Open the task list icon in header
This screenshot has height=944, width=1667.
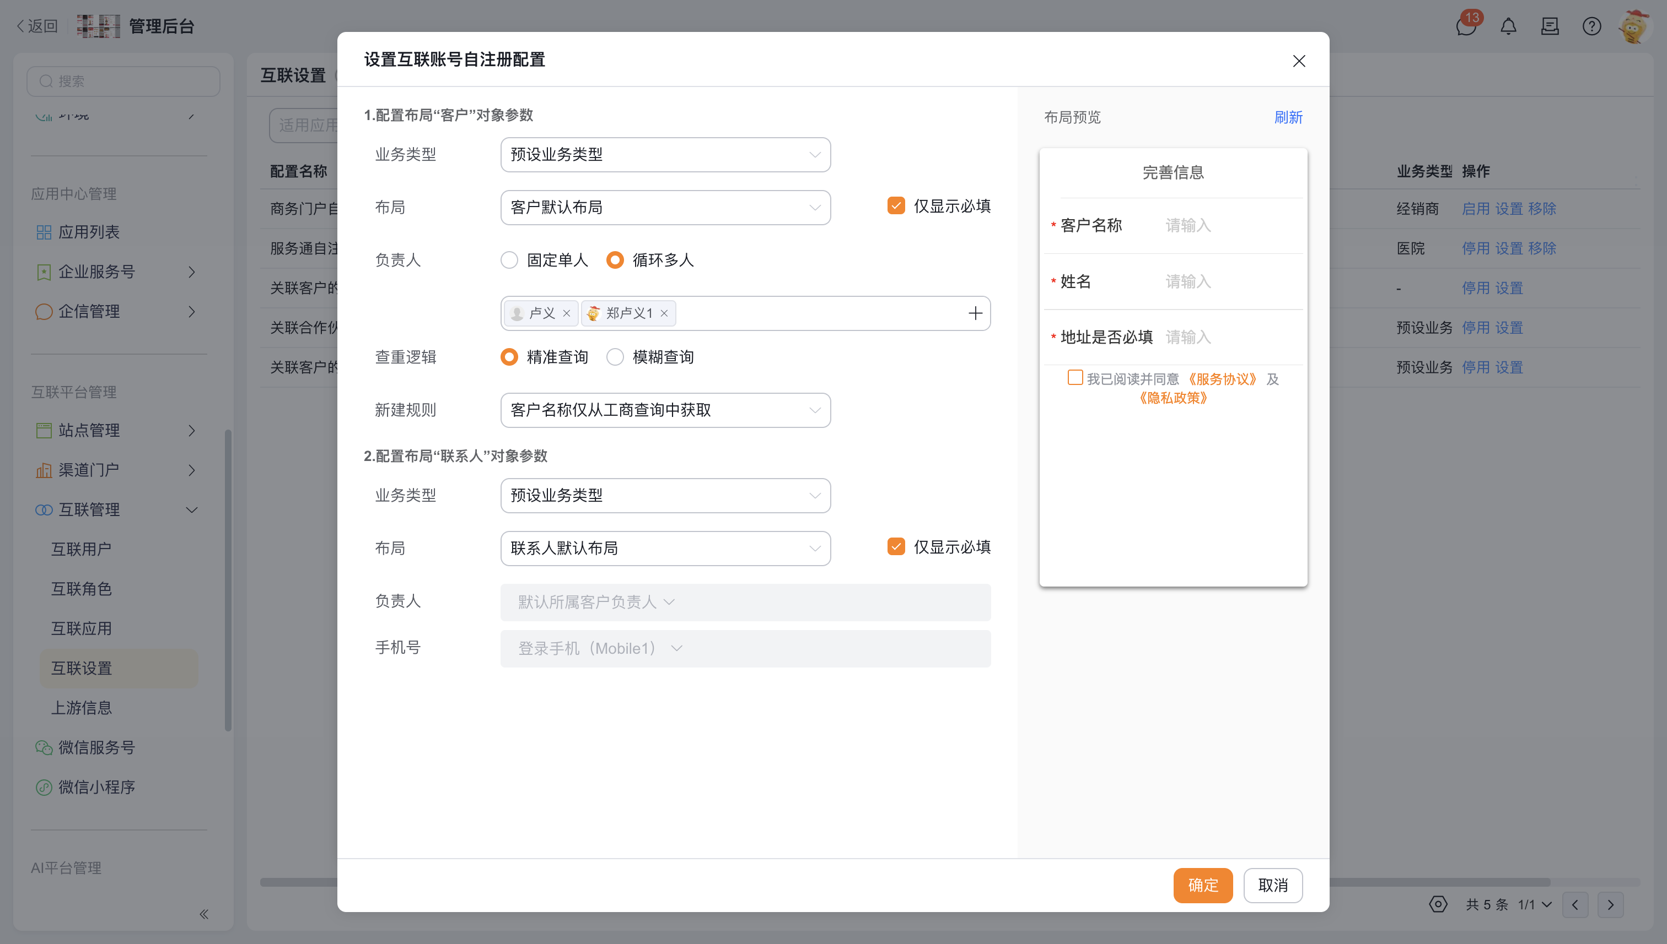[1550, 26]
